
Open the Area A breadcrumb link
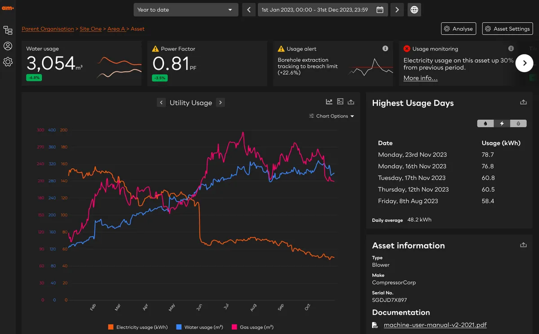[x=116, y=29]
